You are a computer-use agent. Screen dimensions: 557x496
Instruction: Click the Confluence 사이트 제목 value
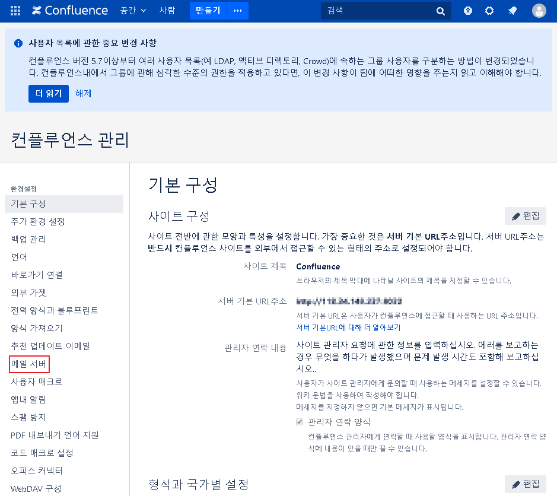(x=318, y=266)
